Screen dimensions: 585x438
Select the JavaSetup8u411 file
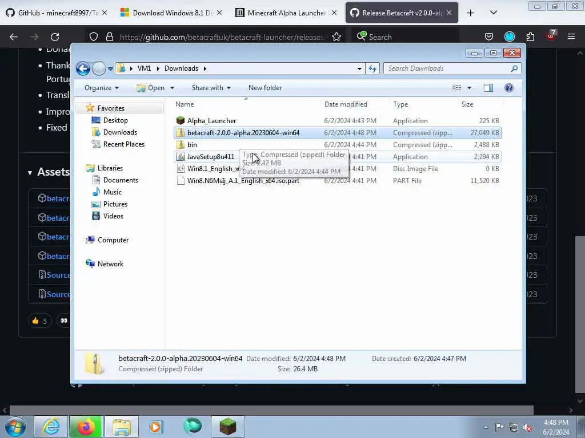[x=338, y=156]
